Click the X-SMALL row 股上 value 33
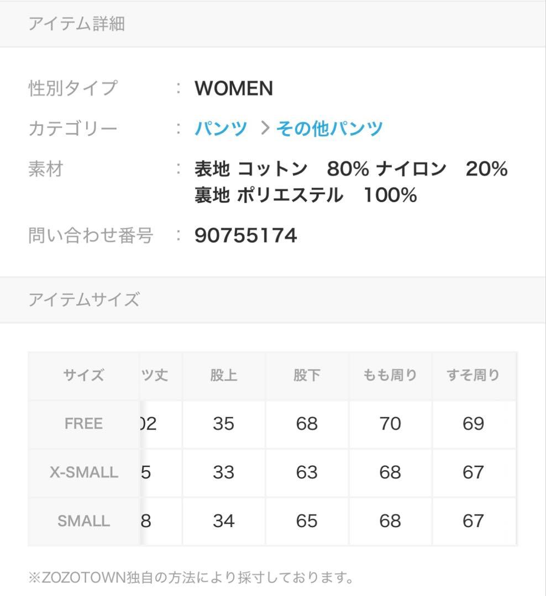 pyautogui.click(x=224, y=472)
